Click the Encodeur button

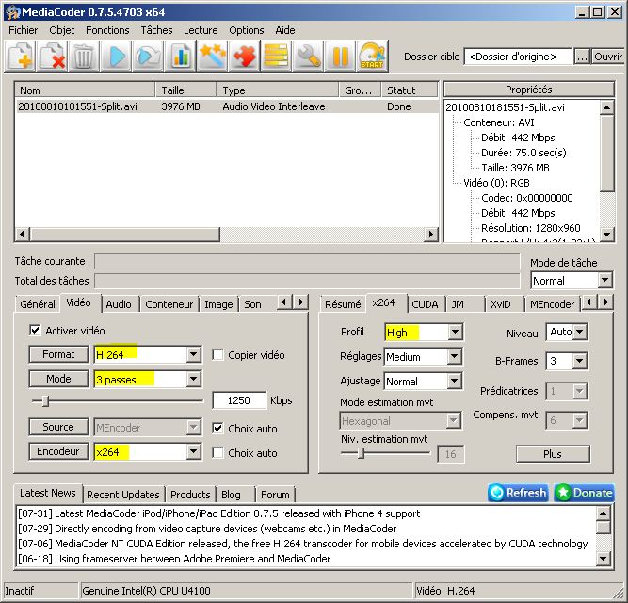click(x=58, y=451)
